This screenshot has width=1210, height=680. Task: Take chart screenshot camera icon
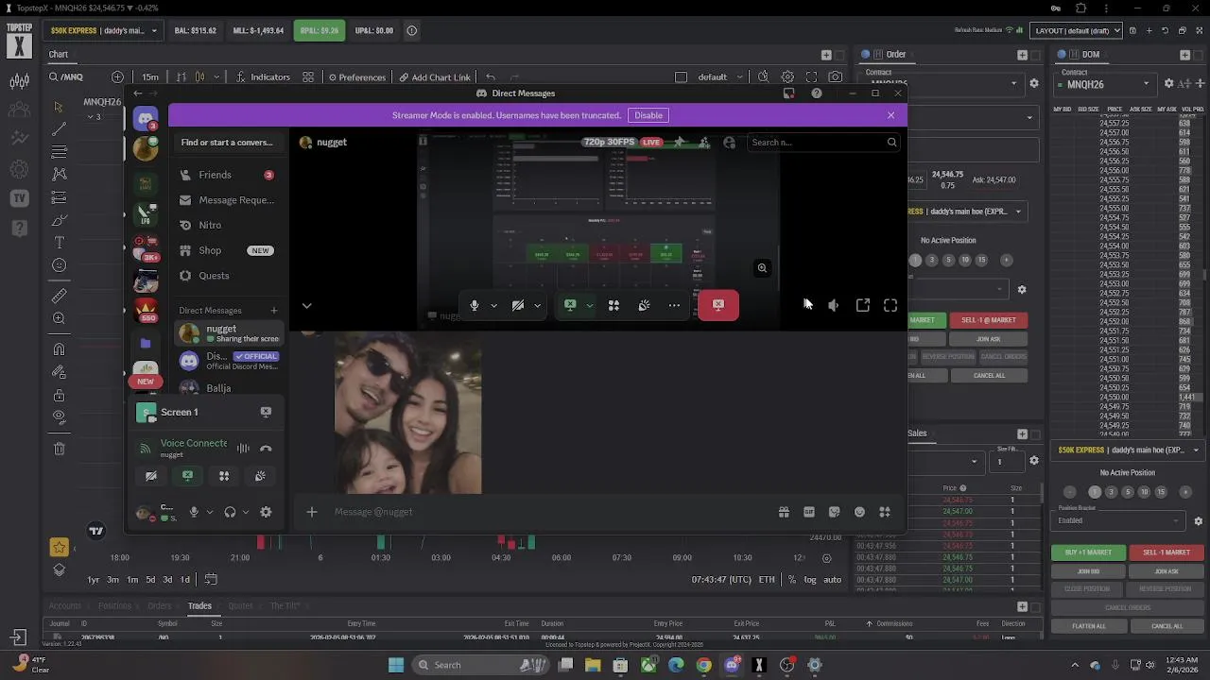coord(835,77)
